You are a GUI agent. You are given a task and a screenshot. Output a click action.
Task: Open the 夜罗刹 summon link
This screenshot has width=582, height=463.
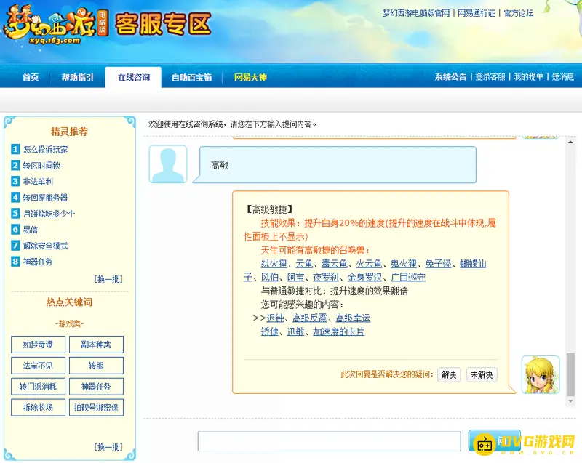[326, 277]
